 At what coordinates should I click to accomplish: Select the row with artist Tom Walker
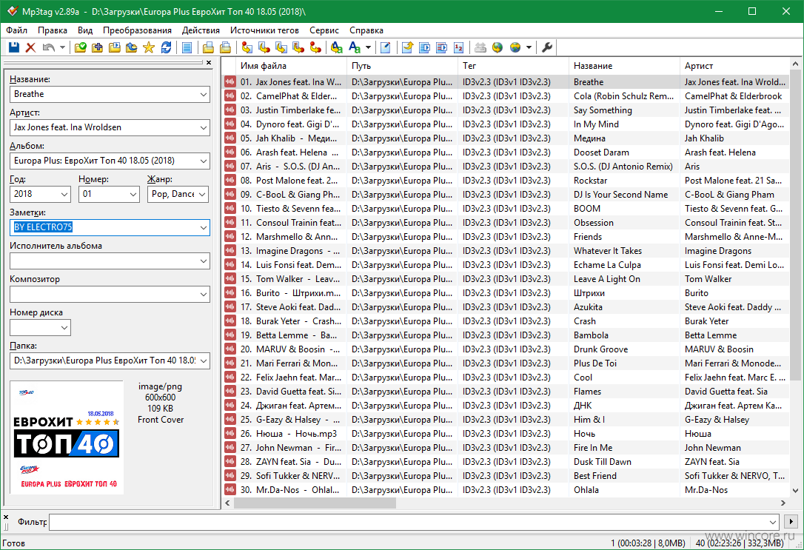point(506,279)
